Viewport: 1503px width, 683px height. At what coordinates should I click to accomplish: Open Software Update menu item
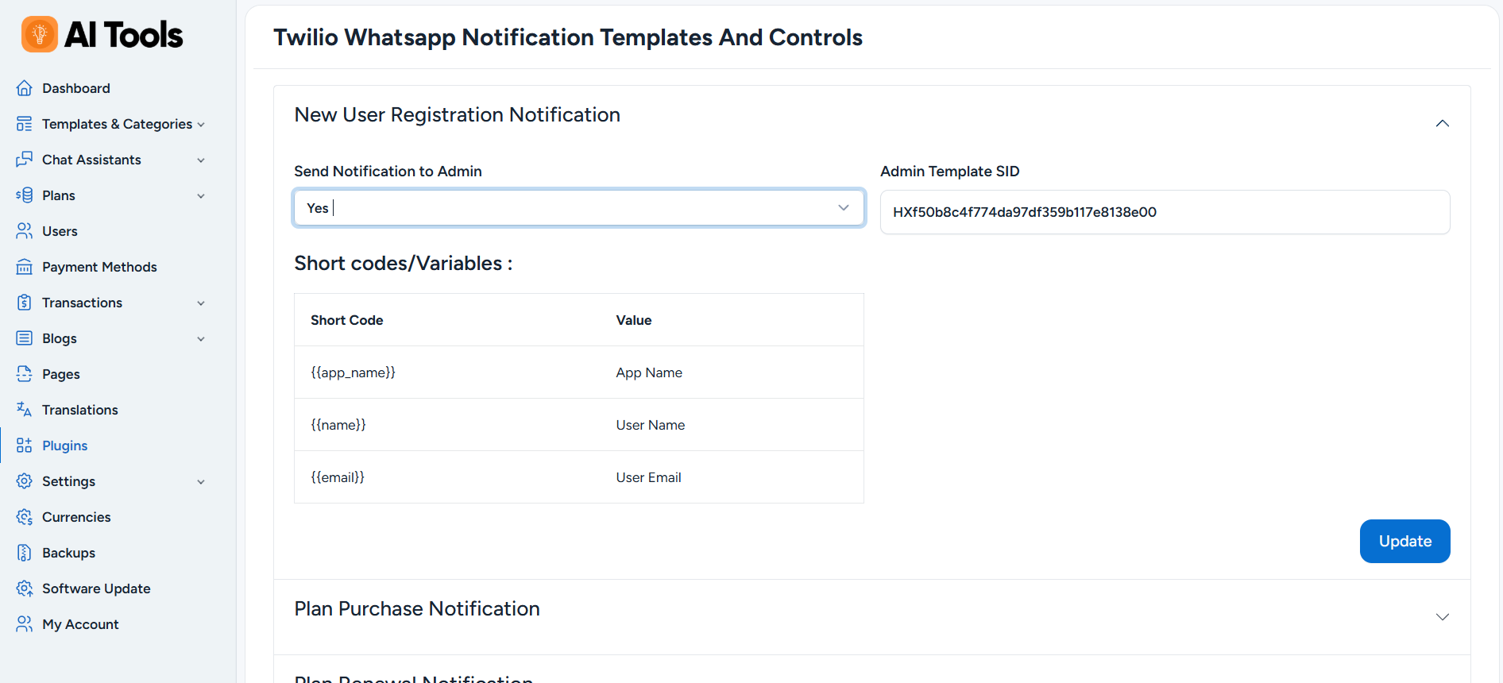tap(96, 588)
